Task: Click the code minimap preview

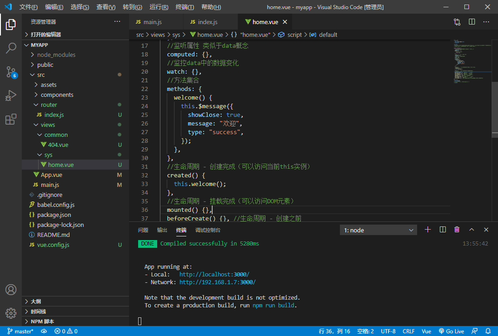Action: click(470, 61)
